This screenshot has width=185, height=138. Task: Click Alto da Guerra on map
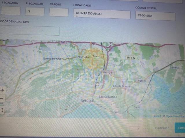121,86
